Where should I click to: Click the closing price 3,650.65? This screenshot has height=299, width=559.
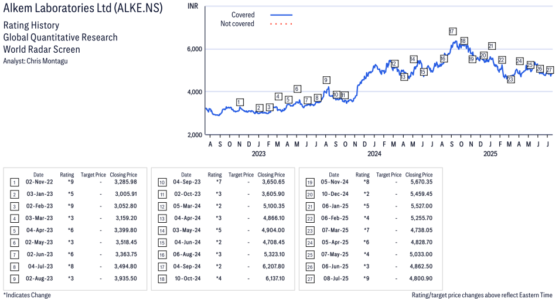click(x=274, y=182)
